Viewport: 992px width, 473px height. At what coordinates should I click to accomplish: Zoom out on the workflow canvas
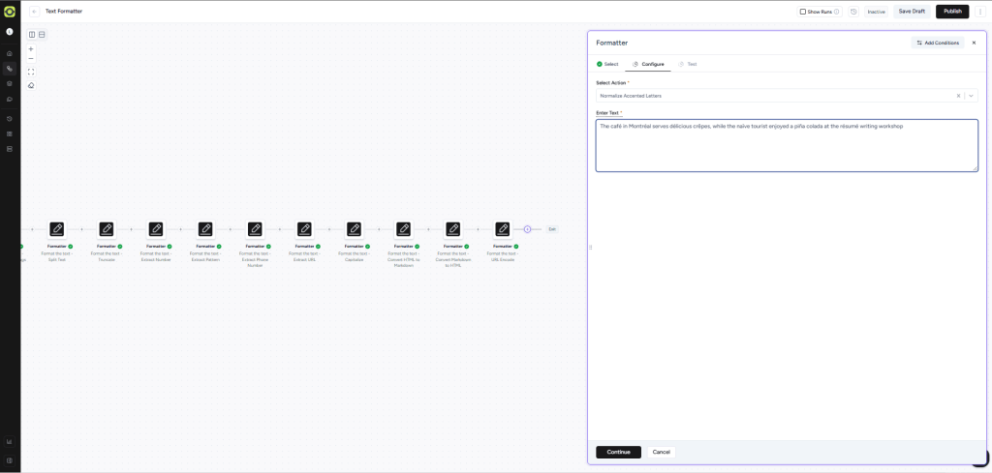(x=31, y=59)
